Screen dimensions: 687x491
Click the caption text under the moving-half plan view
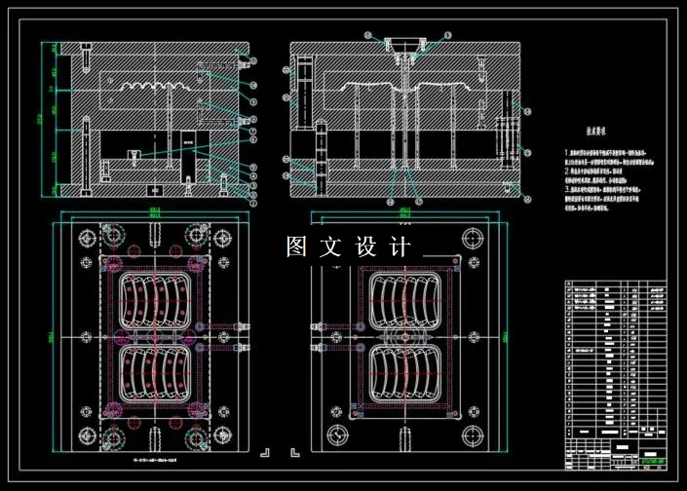click(x=155, y=461)
